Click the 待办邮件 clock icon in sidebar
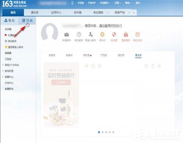The width and height of the screenshot is (183, 143). click(x=6, y=41)
